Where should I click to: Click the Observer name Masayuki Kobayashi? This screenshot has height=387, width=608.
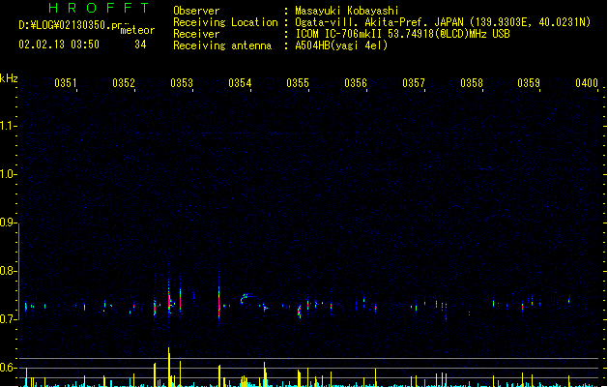pos(347,11)
